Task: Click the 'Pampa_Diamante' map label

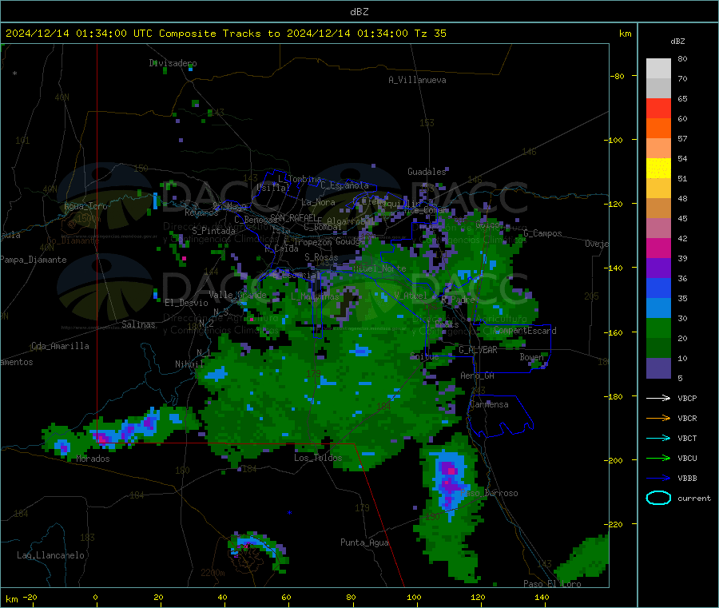Action: 34,260
